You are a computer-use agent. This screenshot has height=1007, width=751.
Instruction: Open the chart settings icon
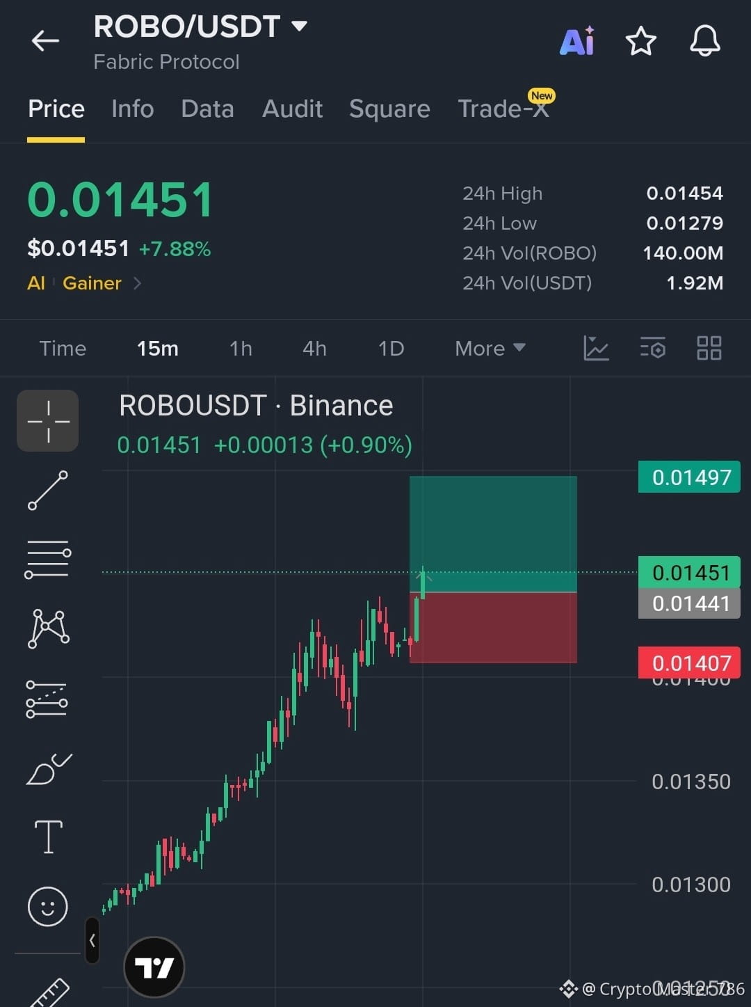[653, 348]
